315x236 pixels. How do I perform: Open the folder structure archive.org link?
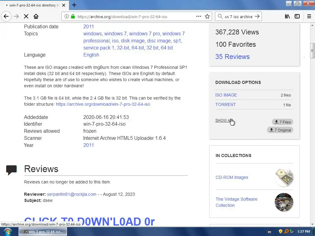(x=103, y=104)
